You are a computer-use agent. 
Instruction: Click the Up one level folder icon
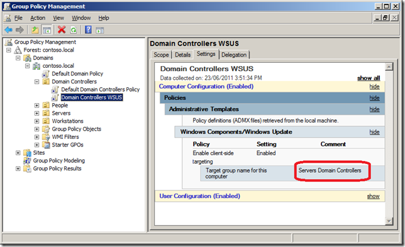click(35, 30)
